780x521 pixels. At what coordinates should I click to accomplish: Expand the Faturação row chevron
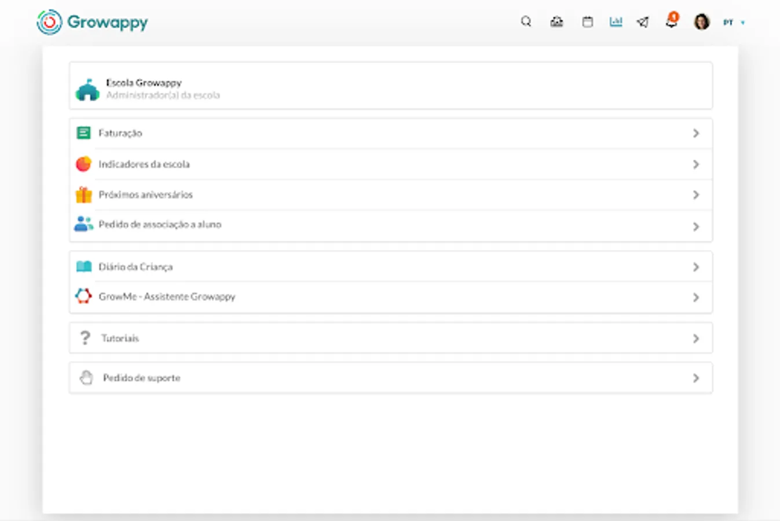696,133
